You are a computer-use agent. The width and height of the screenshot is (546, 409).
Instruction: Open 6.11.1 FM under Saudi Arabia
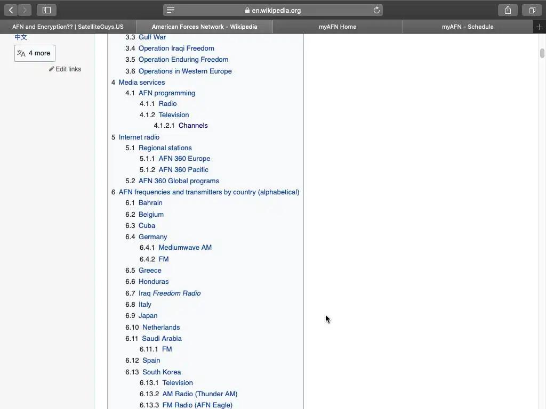[x=167, y=349]
